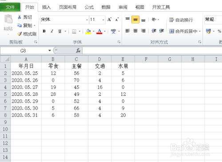This screenshot has height=162, width=222.
Task: Align text left in the cell
Action: pyautogui.click(x=127, y=31)
